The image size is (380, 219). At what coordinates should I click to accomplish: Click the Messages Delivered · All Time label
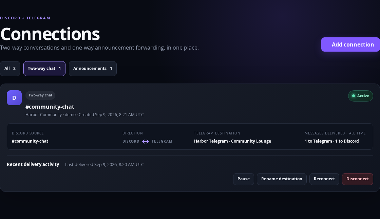(335, 133)
